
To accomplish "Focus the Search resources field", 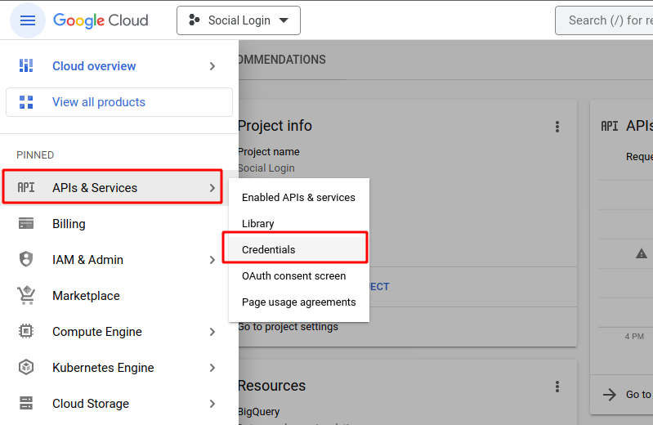I will [604, 20].
